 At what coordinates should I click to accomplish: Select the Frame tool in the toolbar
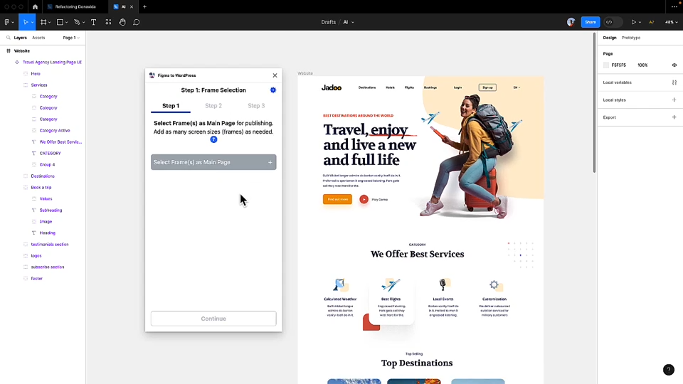(x=43, y=22)
